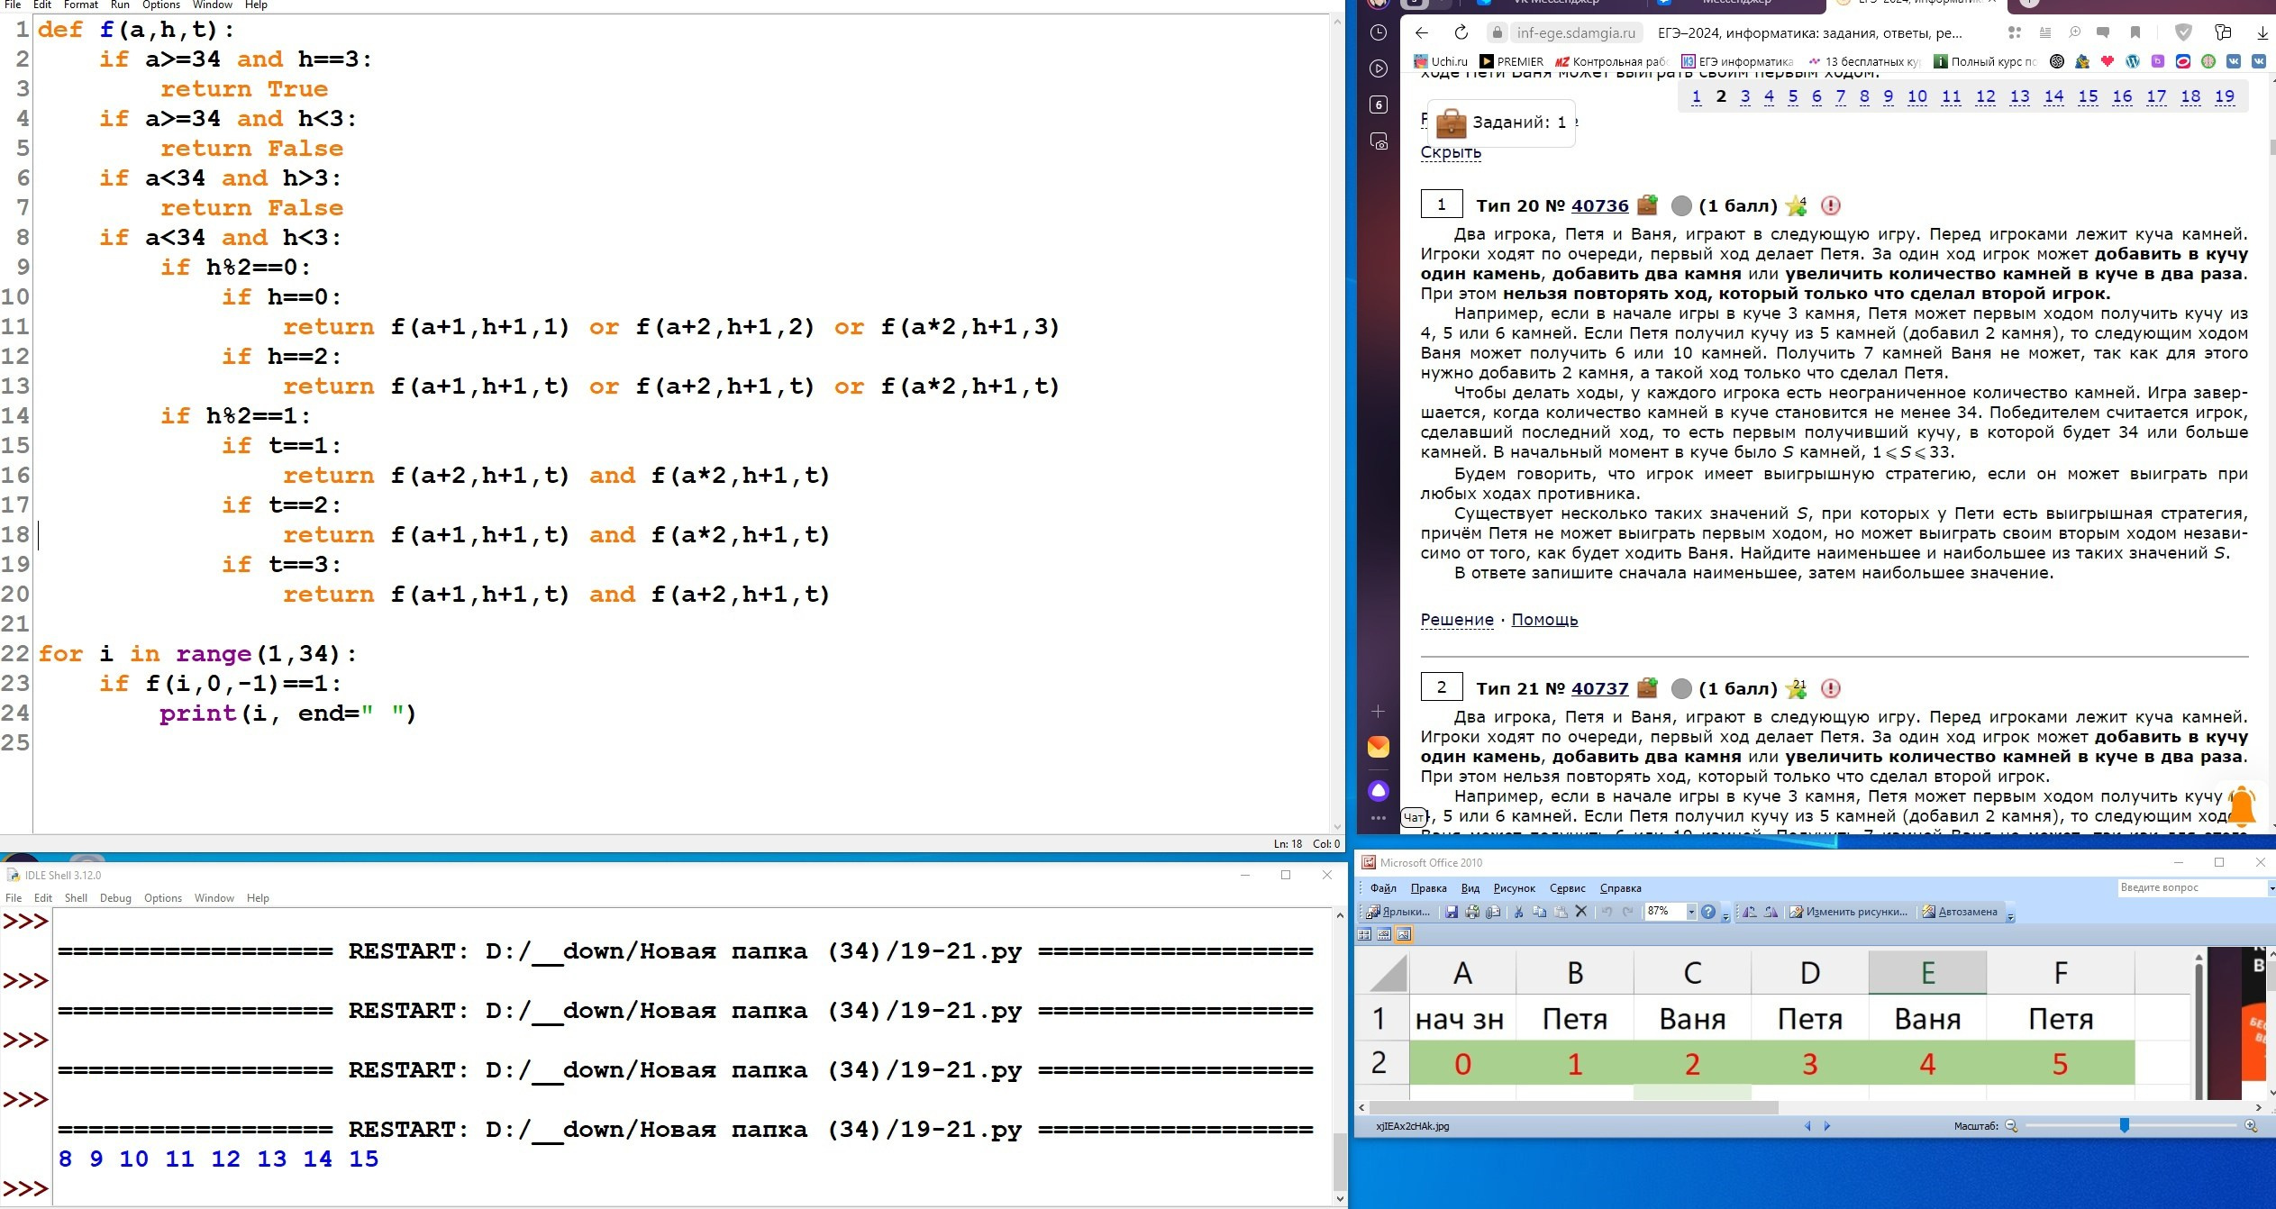Click the Решение link for task 40736
This screenshot has width=2276, height=1209.
(1456, 620)
